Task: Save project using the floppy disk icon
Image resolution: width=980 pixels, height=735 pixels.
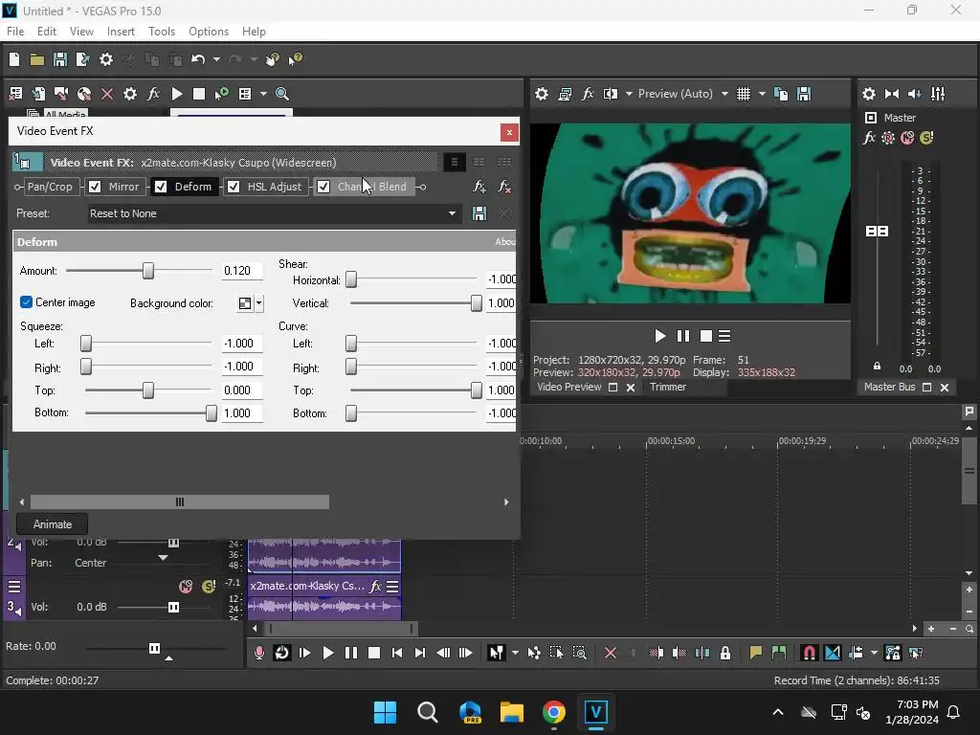Action: (60, 59)
